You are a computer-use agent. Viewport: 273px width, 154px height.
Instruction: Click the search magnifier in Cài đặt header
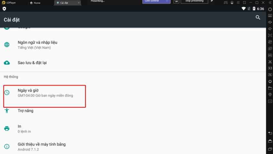258,18
